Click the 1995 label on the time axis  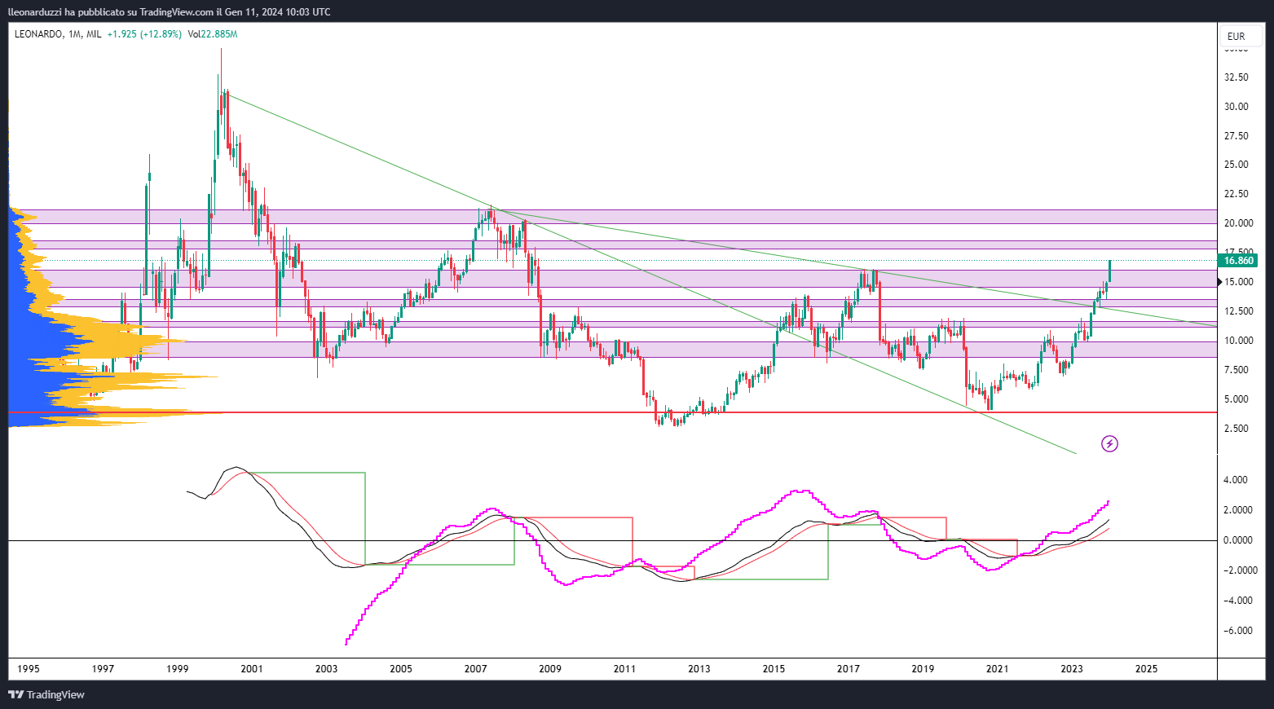29,669
